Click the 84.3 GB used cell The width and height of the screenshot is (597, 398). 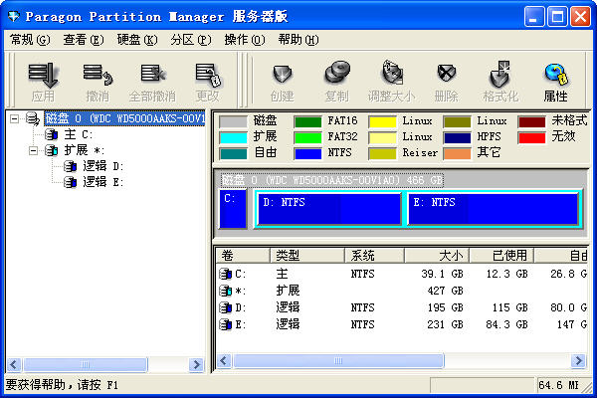[x=506, y=324]
